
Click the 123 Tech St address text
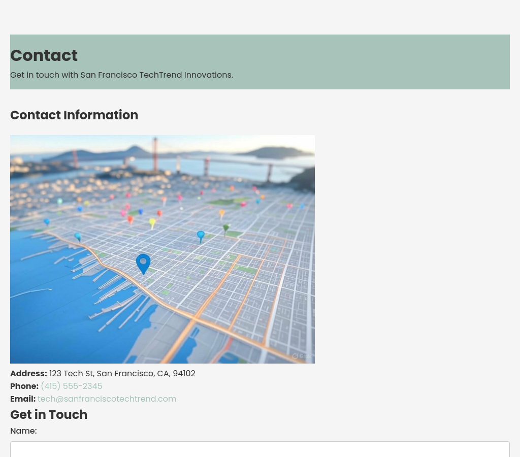point(122,374)
